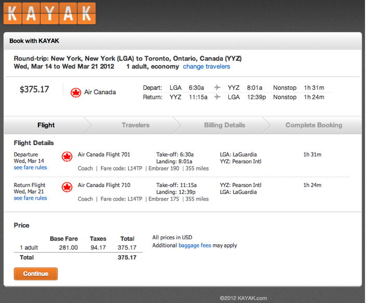Click the Air Canada Flight 710 text
The height and width of the screenshot is (303, 366).
tap(104, 185)
